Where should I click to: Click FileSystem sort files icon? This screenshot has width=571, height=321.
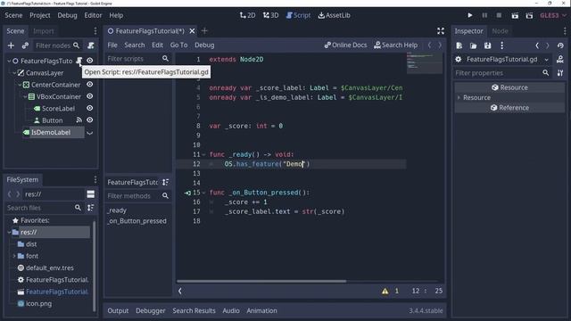tap(91, 208)
